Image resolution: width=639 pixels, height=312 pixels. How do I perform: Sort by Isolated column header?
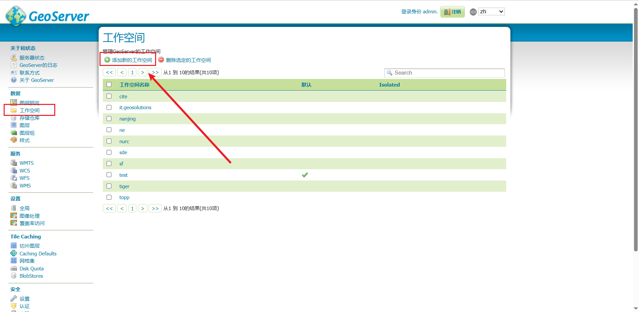(x=389, y=85)
